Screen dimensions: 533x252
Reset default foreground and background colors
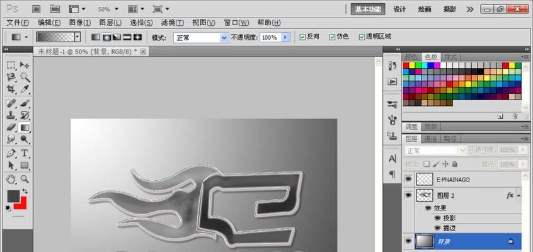tap(8, 208)
